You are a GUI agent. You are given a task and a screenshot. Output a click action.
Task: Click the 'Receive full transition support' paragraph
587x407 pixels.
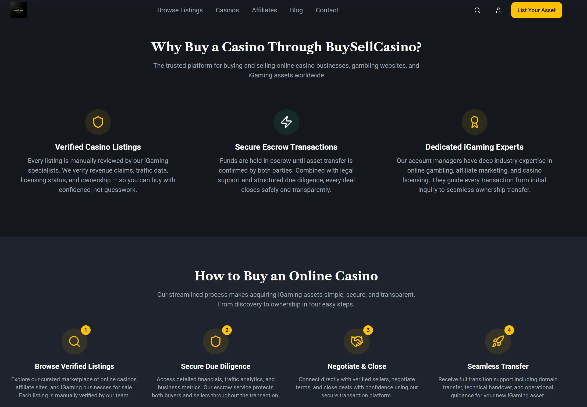(498, 387)
